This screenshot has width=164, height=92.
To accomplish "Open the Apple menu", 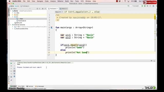I will (x=10, y=1).
